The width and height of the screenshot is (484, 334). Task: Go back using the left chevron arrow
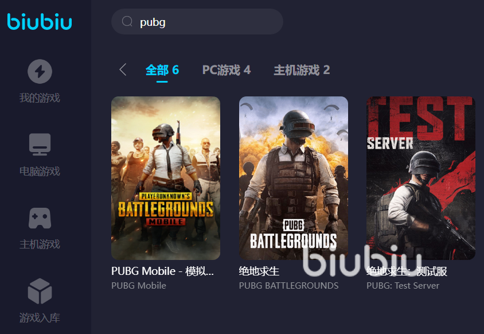(123, 69)
